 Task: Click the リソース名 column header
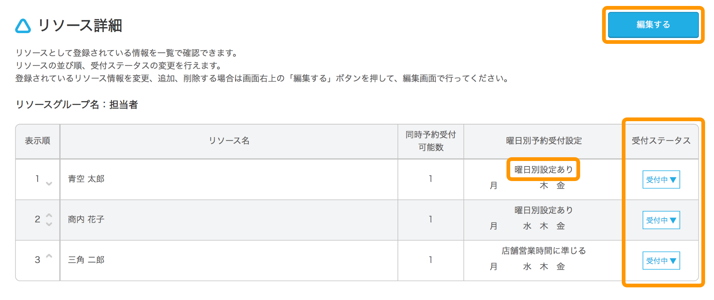229,141
